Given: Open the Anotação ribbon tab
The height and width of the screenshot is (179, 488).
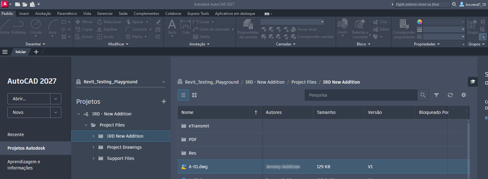Looking at the screenshot, I should 43,14.
